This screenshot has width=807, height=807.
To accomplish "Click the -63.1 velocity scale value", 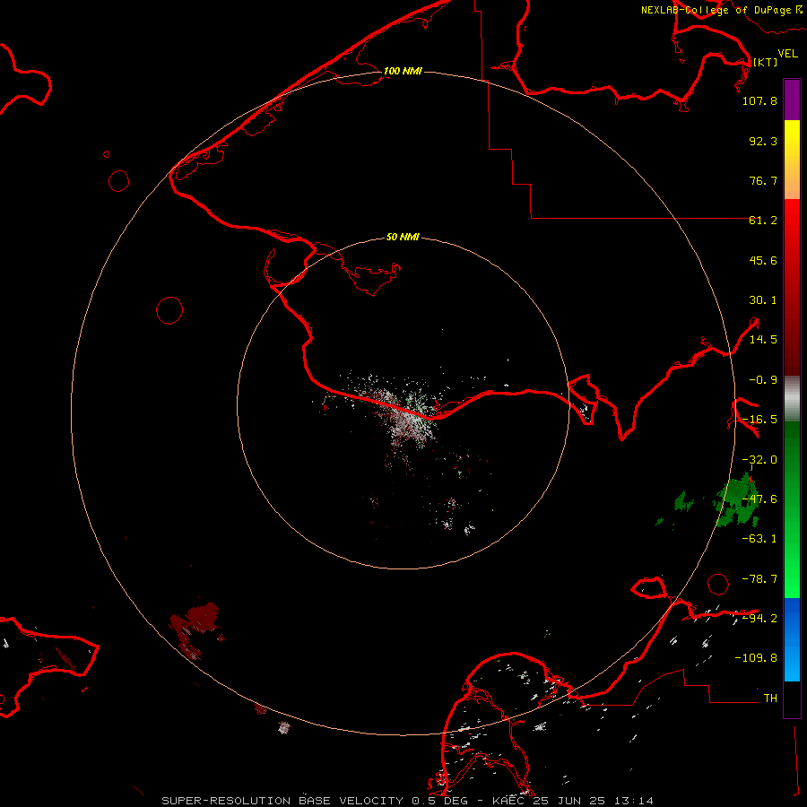I will pos(759,539).
